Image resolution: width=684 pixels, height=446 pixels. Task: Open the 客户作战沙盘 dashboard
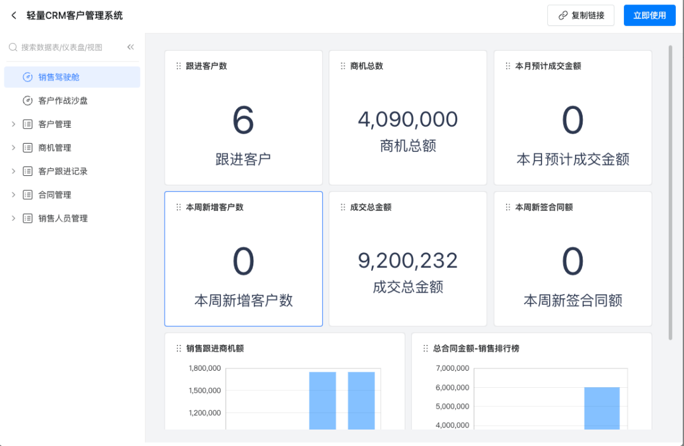[x=72, y=101]
